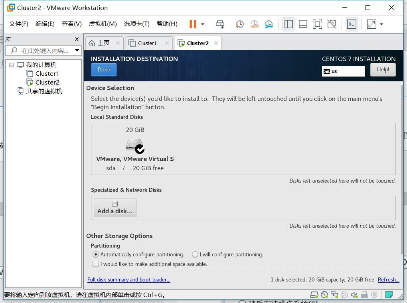Screen dimensions: 407x303
Task: Click the grey circular device status icon
Action: [374, 295]
